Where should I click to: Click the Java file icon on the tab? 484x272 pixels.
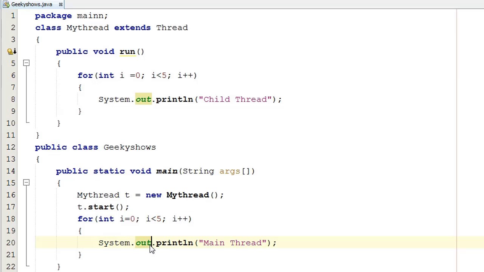pyautogui.click(x=6, y=4)
